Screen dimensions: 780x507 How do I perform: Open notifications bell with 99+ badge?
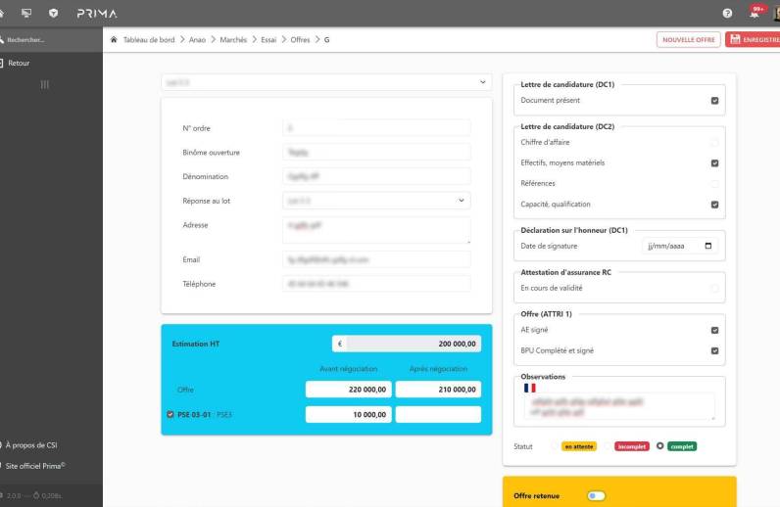coord(755,12)
